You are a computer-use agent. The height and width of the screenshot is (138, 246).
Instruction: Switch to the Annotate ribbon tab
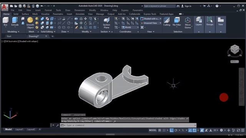pos(80,14)
